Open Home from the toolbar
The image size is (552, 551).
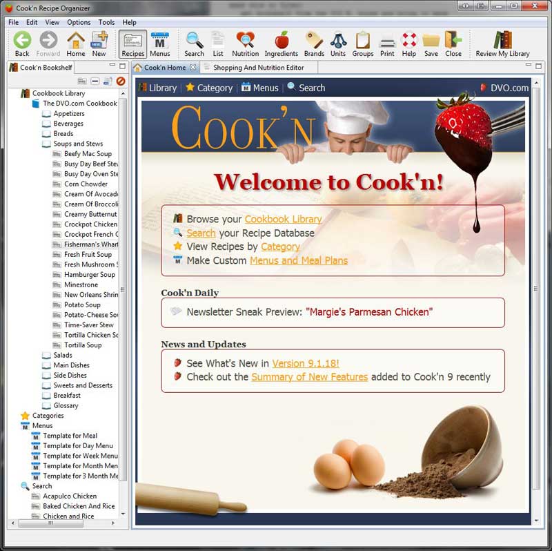click(x=76, y=44)
